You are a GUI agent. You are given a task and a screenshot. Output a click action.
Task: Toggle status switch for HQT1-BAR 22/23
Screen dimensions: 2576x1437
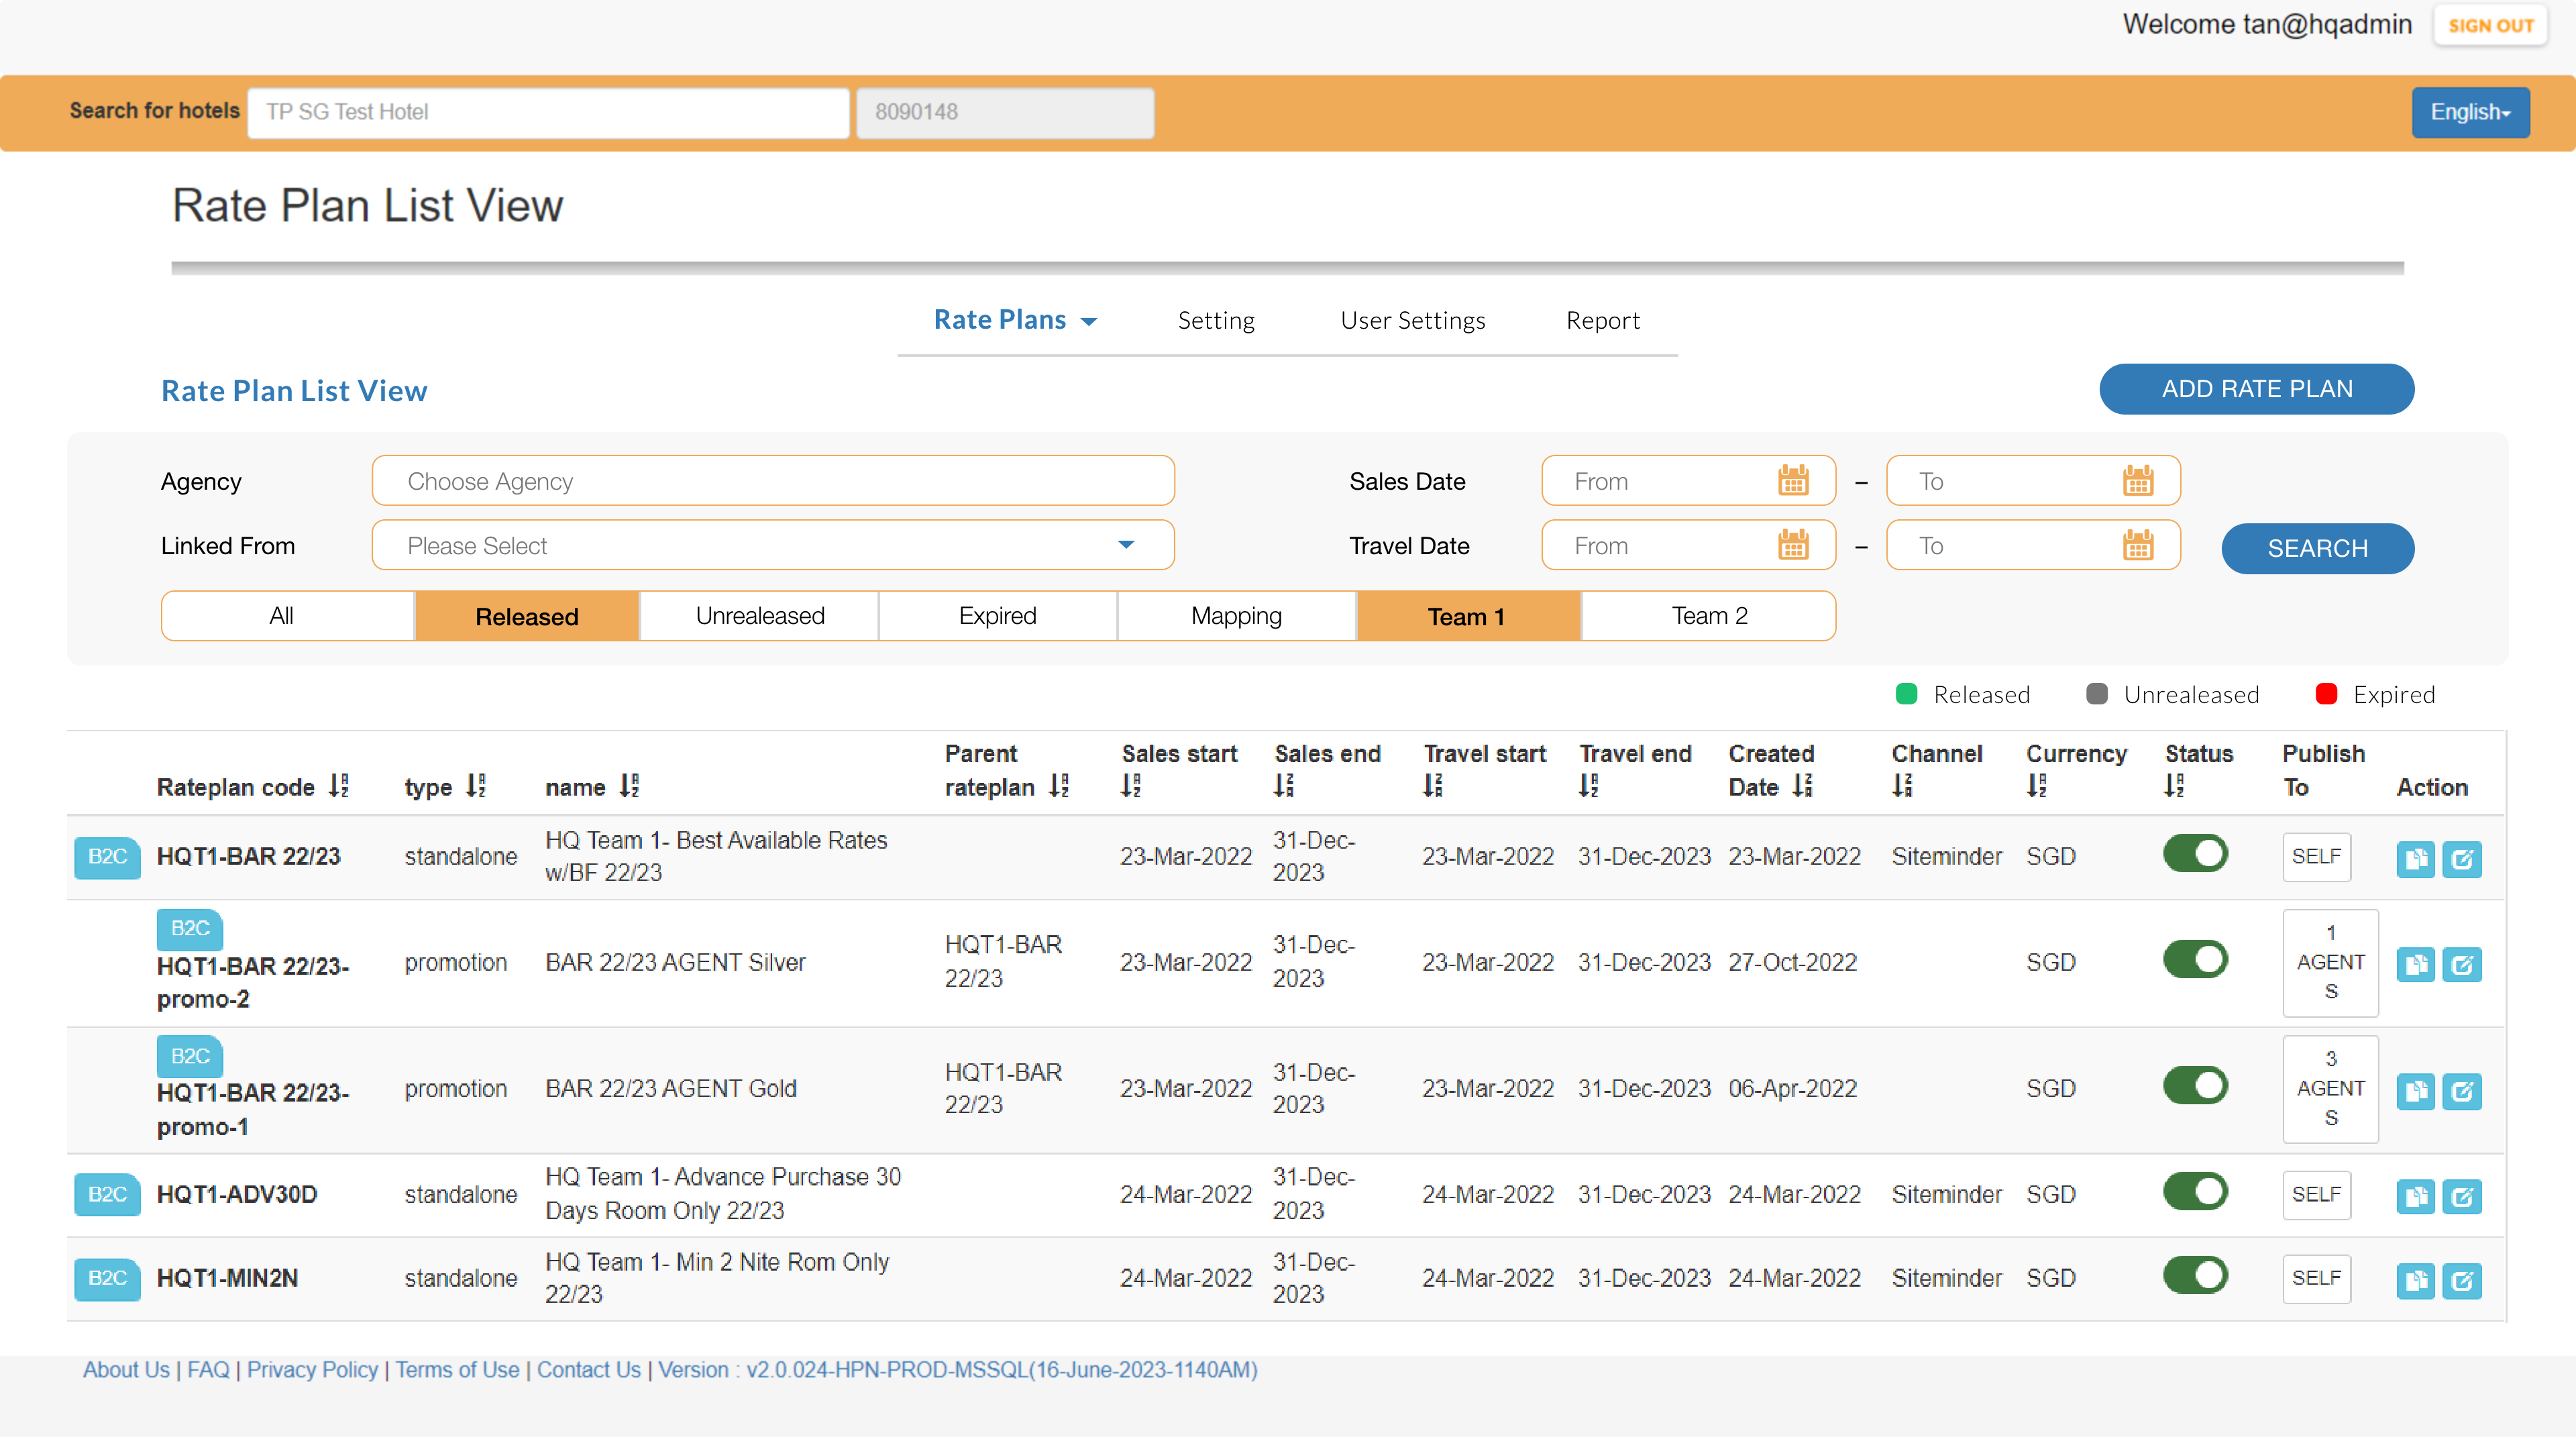(2195, 854)
